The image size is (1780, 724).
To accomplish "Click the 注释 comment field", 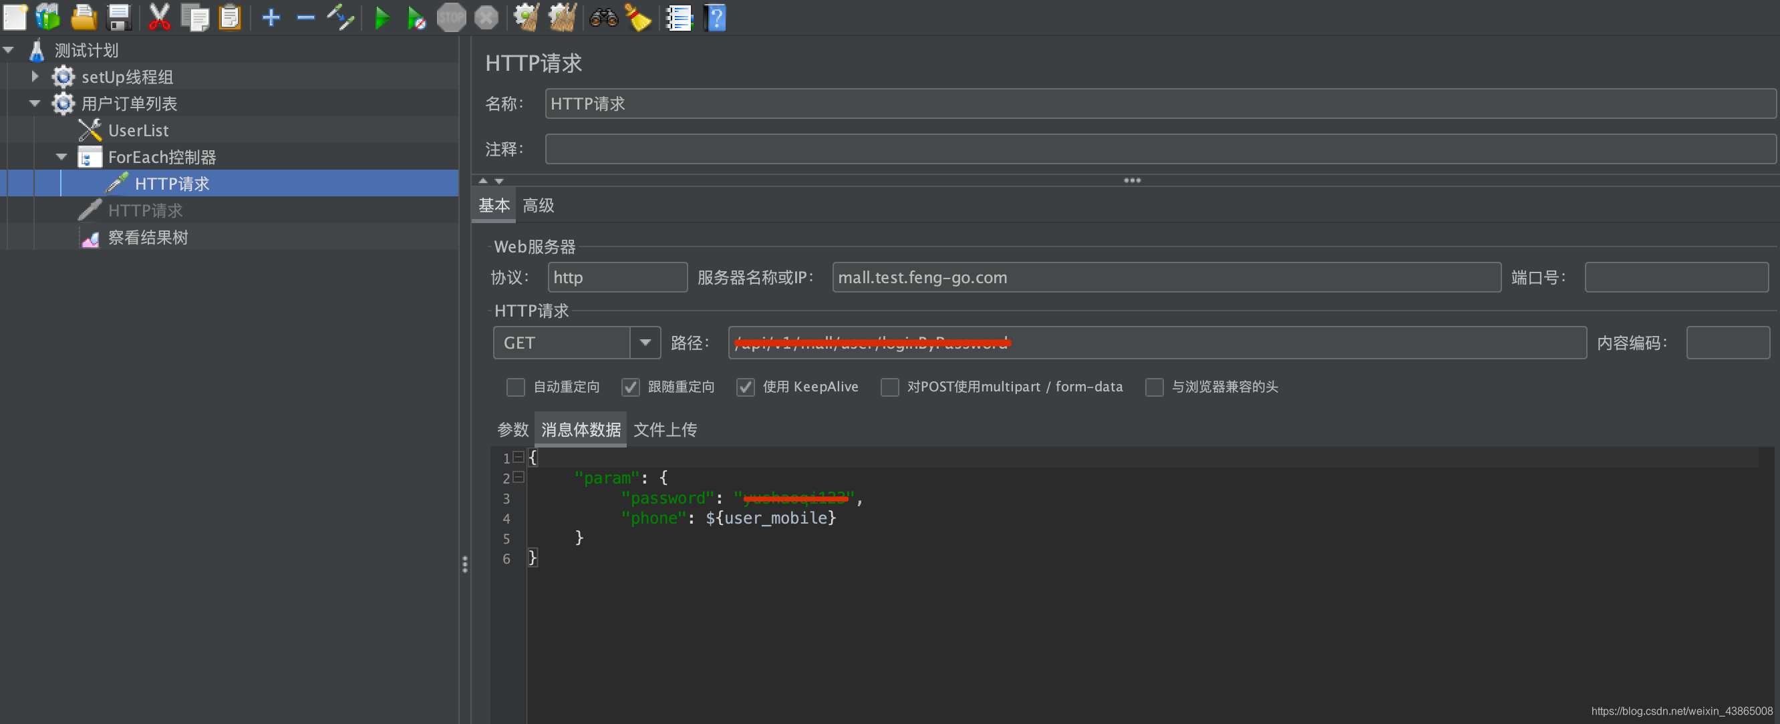I will (x=1159, y=148).
